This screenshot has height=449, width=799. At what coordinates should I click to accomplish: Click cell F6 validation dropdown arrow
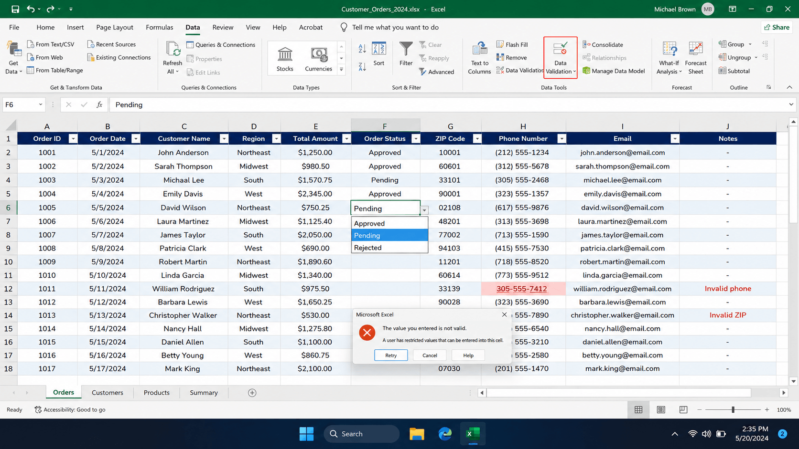424,210
